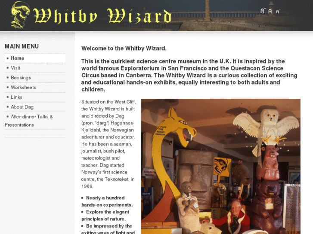Select Links in the main menu
The height and width of the screenshot is (234, 313).
pyautogui.click(x=35, y=97)
